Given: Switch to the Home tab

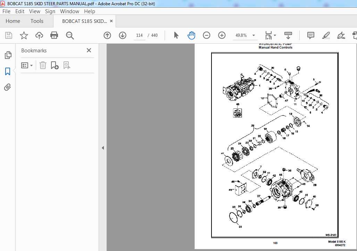Looking at the screenshot, I should click(13, 21).
